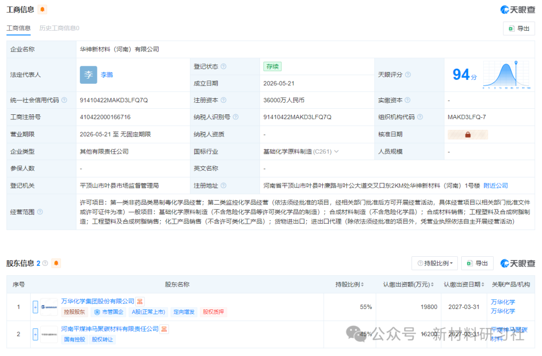Click 平顶山市叶县市场监督管理局 registration authority

point(119,186)
